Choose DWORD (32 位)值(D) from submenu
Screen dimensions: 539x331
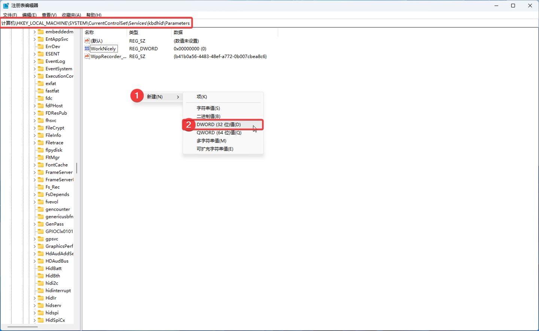point(219,125)
